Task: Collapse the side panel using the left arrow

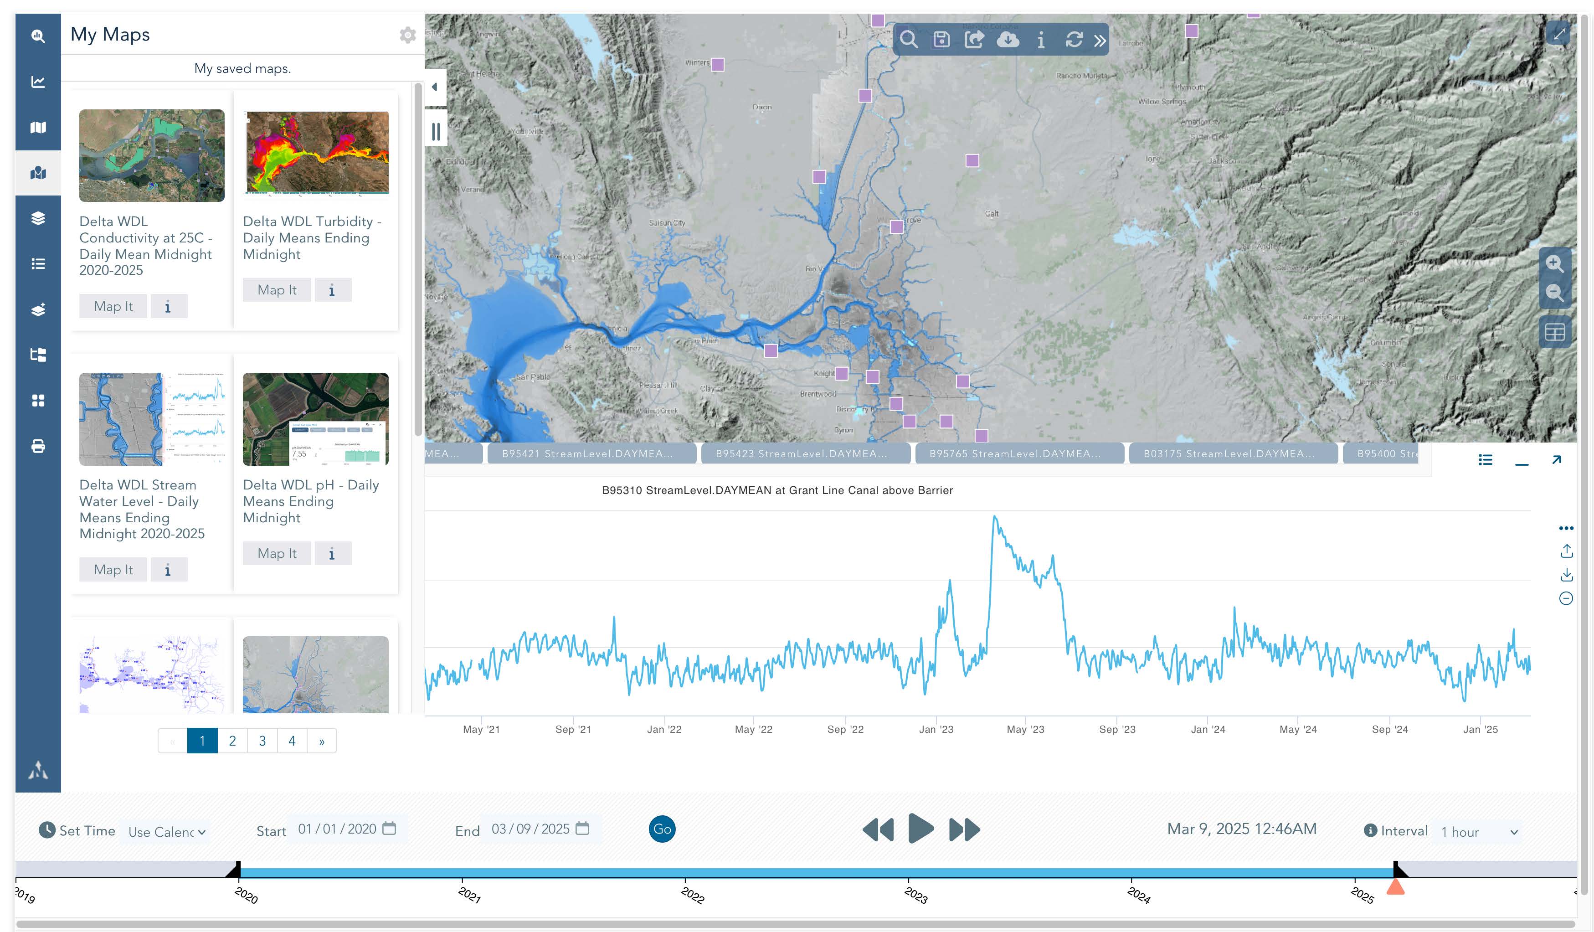Action: [435, 88]
